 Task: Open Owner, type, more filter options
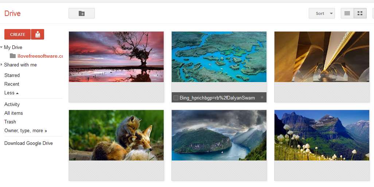click(26, 131)
